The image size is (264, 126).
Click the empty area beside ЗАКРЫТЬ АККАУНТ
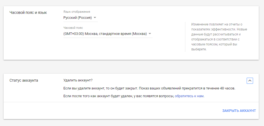(x=111, y=111)
